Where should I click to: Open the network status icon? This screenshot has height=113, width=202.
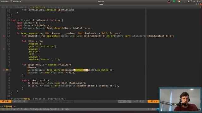[192, 1]
